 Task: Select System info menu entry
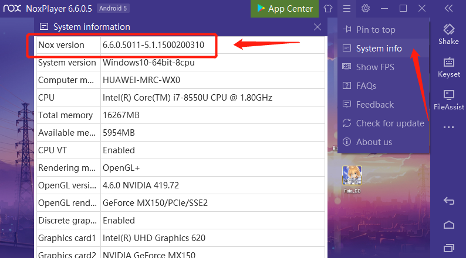click(x=383, y=49)
